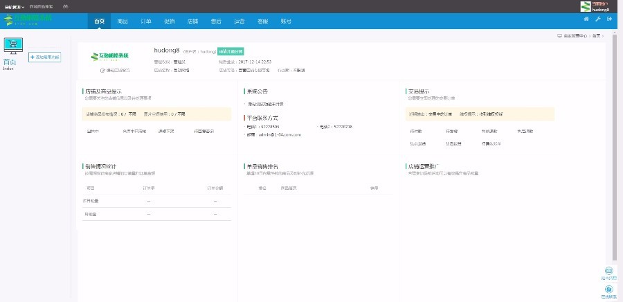Click the breadcrumb link before 首页
Image resolution: width=623 pixels, height=302 pixels.
coord(575,36)
